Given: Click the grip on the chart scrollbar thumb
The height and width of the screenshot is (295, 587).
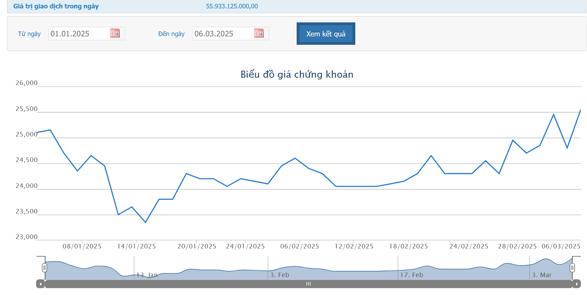Looking at the screenshot, I should click(x=308, y=284).
